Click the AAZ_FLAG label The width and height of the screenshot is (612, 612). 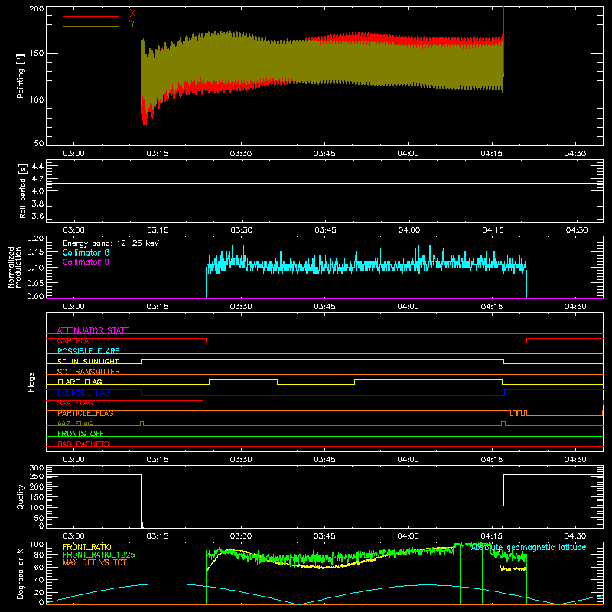[x=75, y=423]
